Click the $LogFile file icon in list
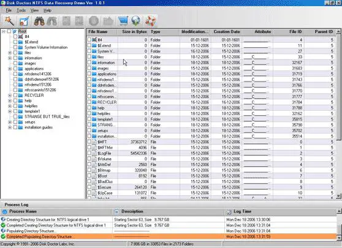Screen dimensions: 342x248 94,153
